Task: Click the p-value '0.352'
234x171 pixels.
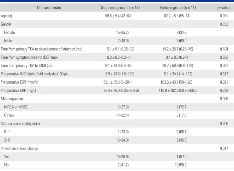Action: 224,24
